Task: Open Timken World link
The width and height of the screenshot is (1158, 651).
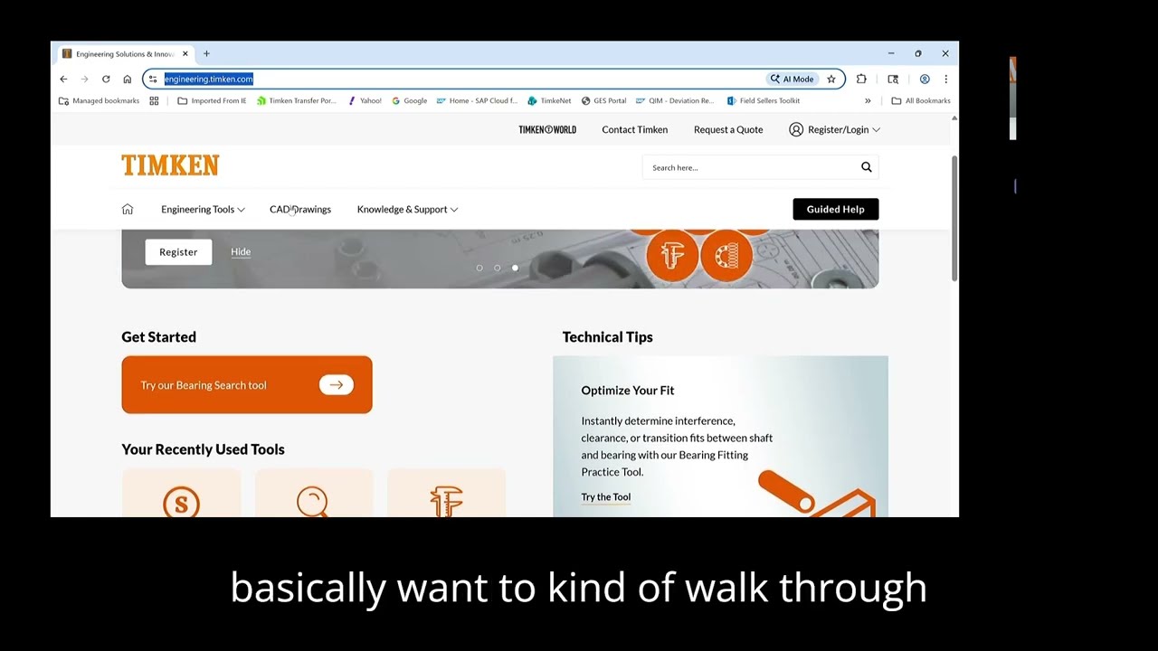Action: 547,129
